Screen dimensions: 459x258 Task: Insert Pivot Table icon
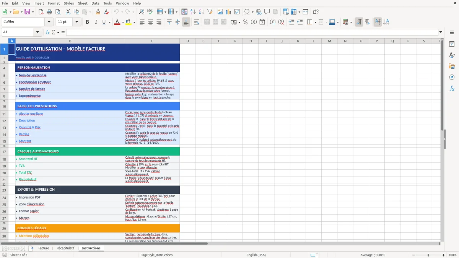pos(237,12)
